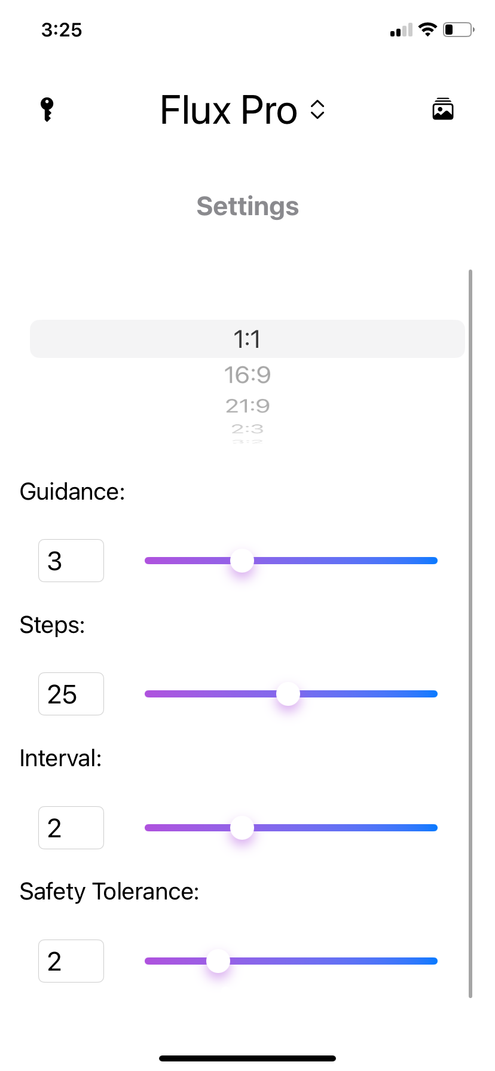Tap the Safety Tolerance slider handle
495x1071 pixels.
point(218,961)
